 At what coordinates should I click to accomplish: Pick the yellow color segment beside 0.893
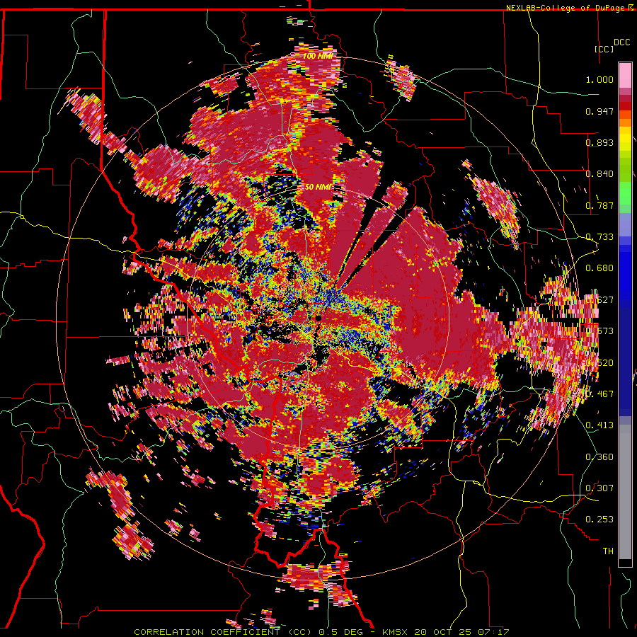pyautogui.click(x=625, y=140)
